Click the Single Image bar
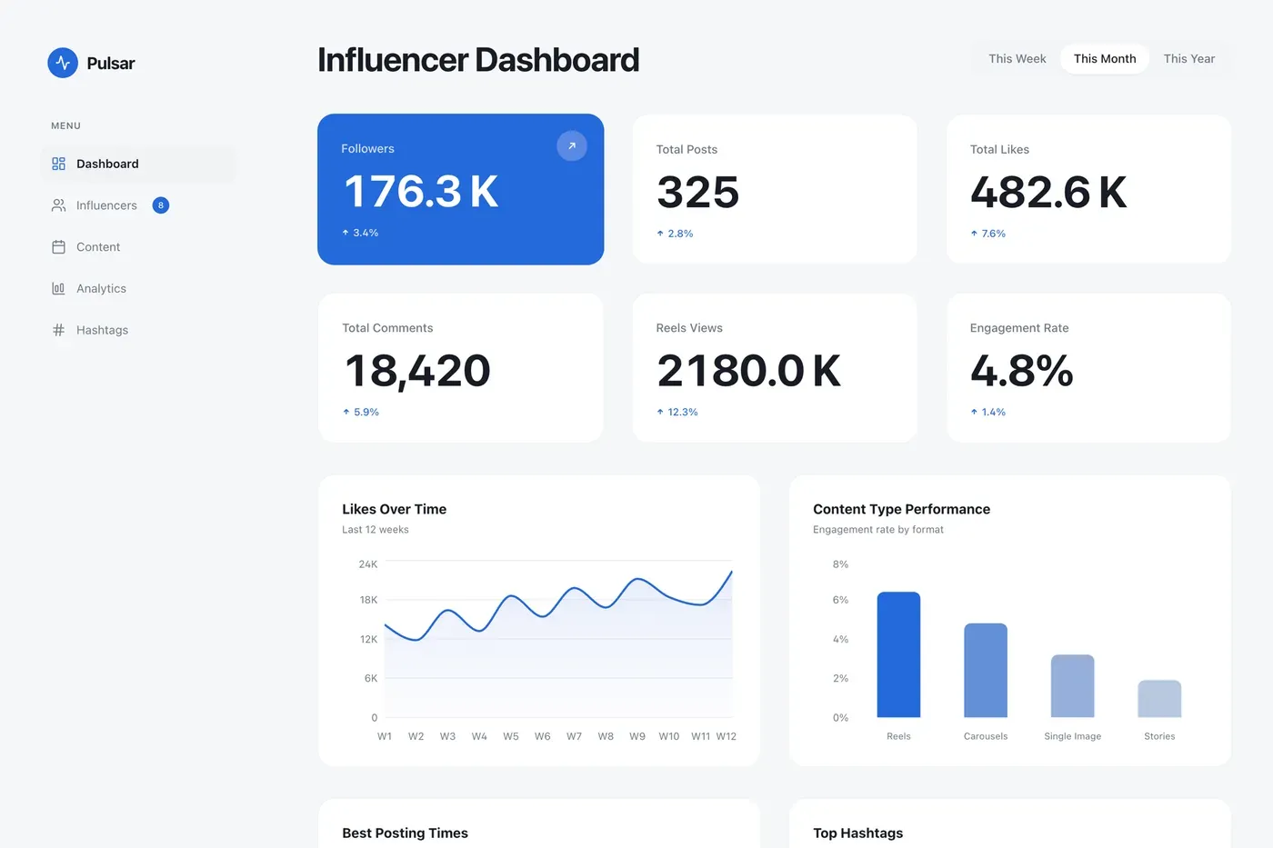The height and width of the screenshot is (848, 1273). tap(1073, 686)
